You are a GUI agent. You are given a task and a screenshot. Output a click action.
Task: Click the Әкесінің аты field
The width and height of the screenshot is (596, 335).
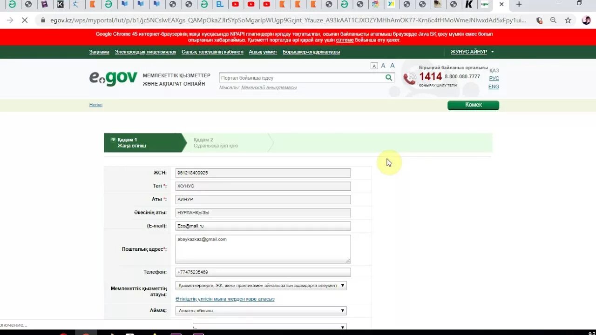tap(263, 213)
